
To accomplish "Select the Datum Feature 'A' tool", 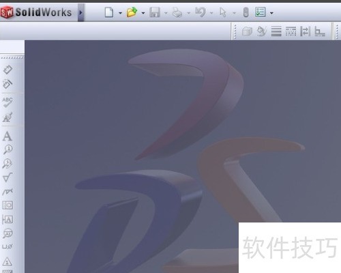I will click(x=8, y=219).
